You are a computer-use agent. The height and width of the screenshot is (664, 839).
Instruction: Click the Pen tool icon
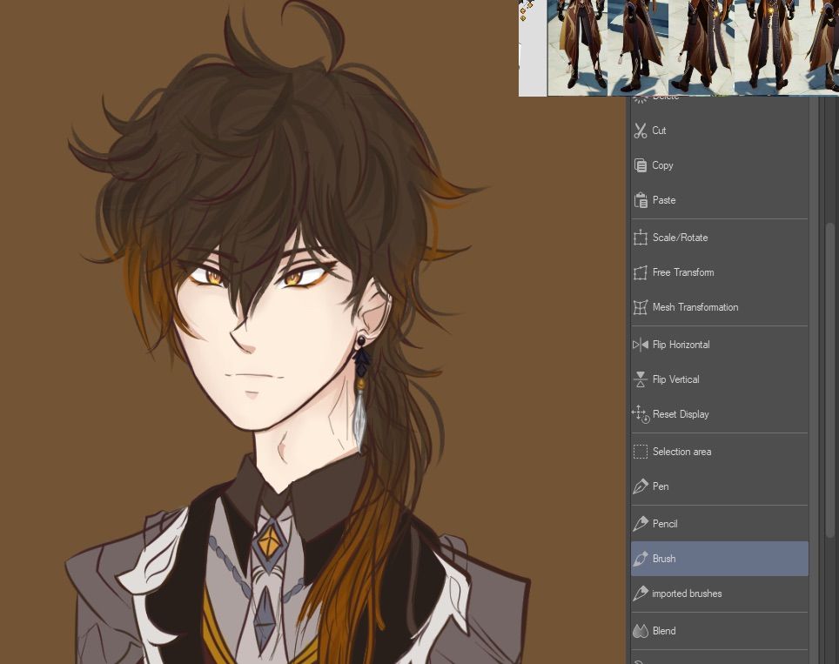click(641, 486)
